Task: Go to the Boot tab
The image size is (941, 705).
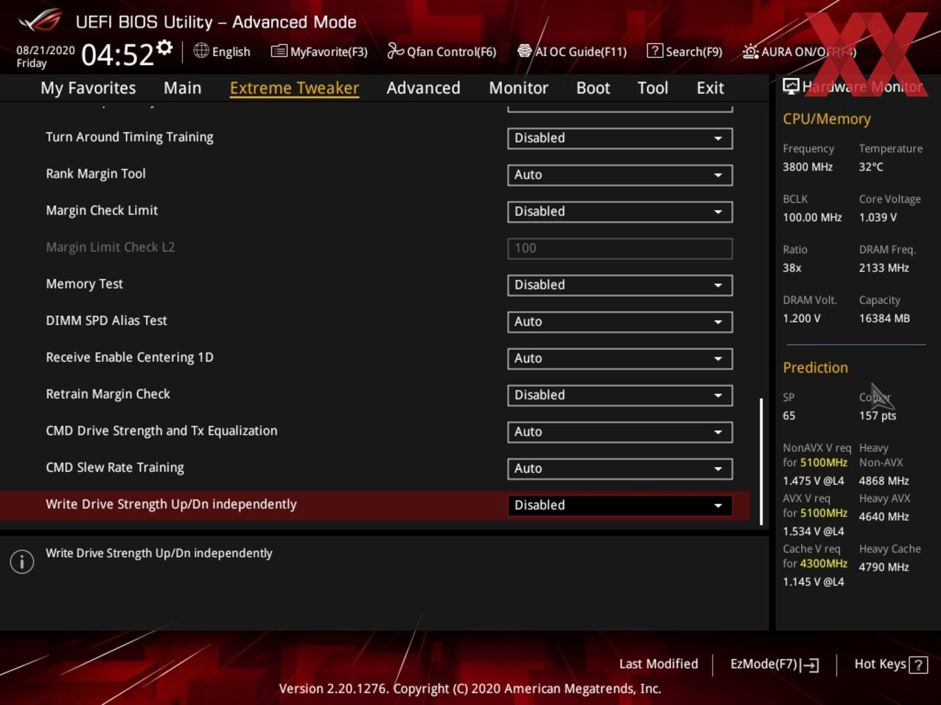Action: 593,88
